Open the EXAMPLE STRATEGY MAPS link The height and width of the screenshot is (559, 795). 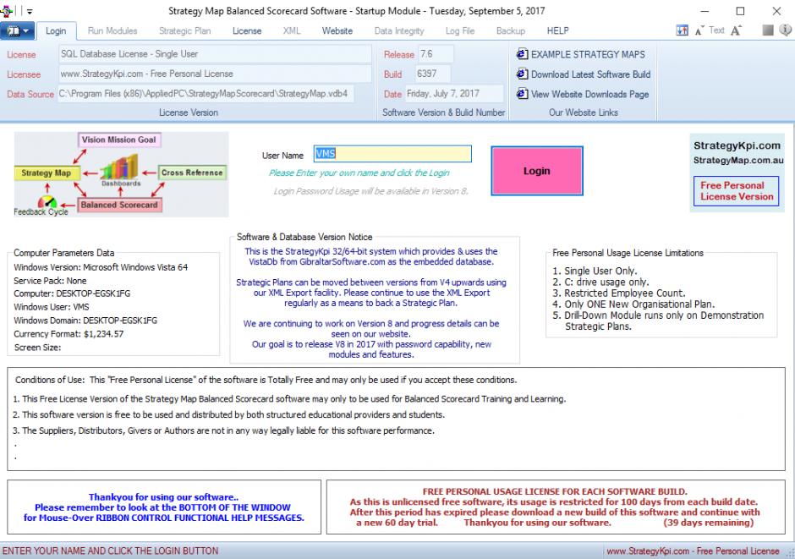pyautogui.click(x=588, y=54)
